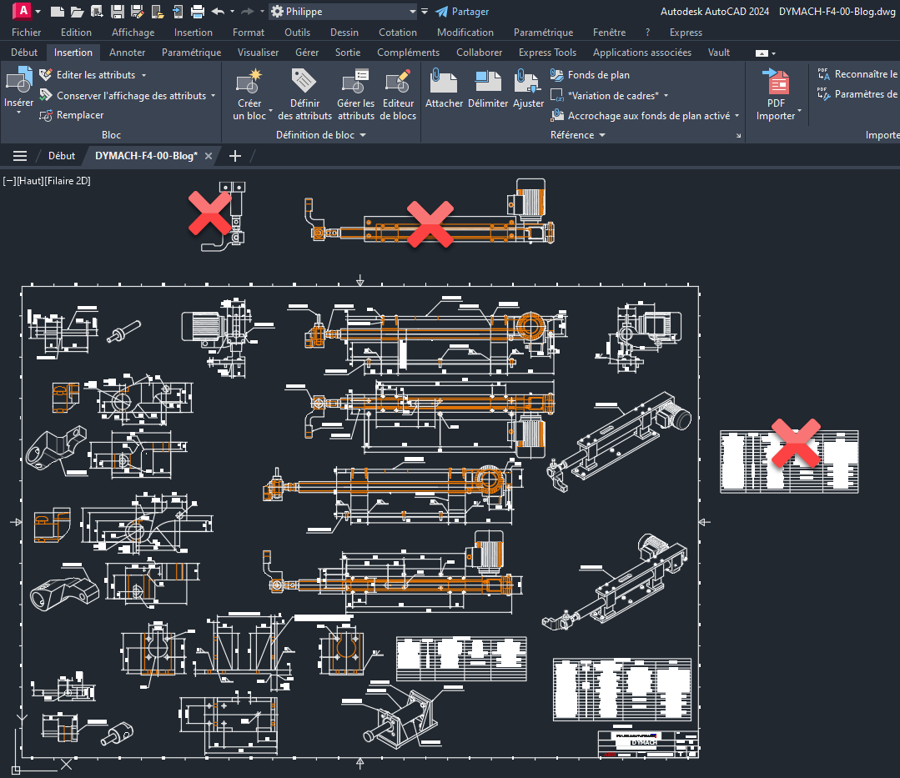Open a new drawing tab with plus
The height and width of the screenshot is (778, 900).
click(x=235, y=156)
